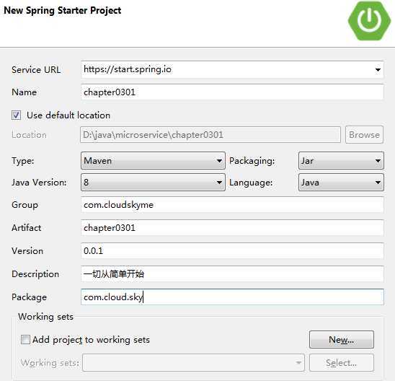Viewport: 395px width, 381px height.
Task: Click the Description text field
Action: click(x=232, y=273)
